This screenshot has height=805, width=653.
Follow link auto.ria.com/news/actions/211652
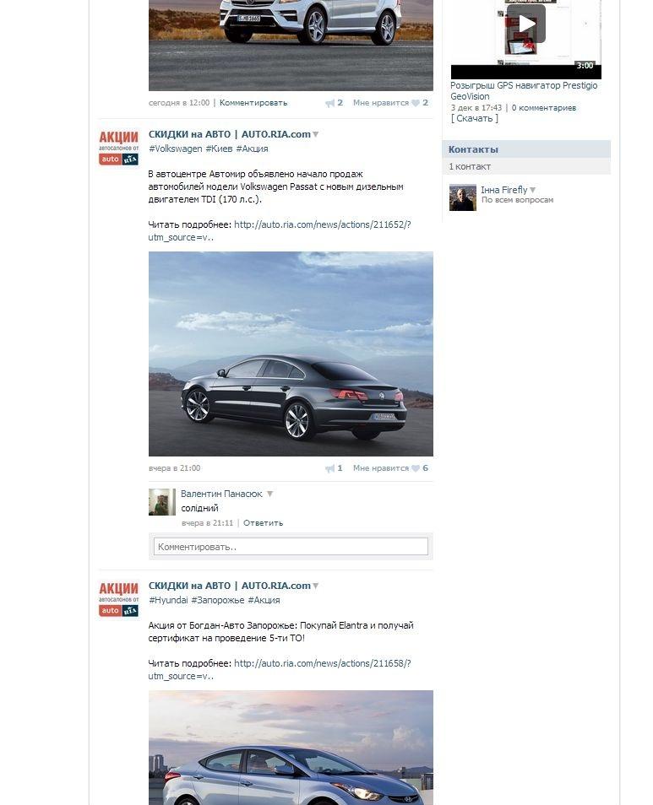(322, 224)
